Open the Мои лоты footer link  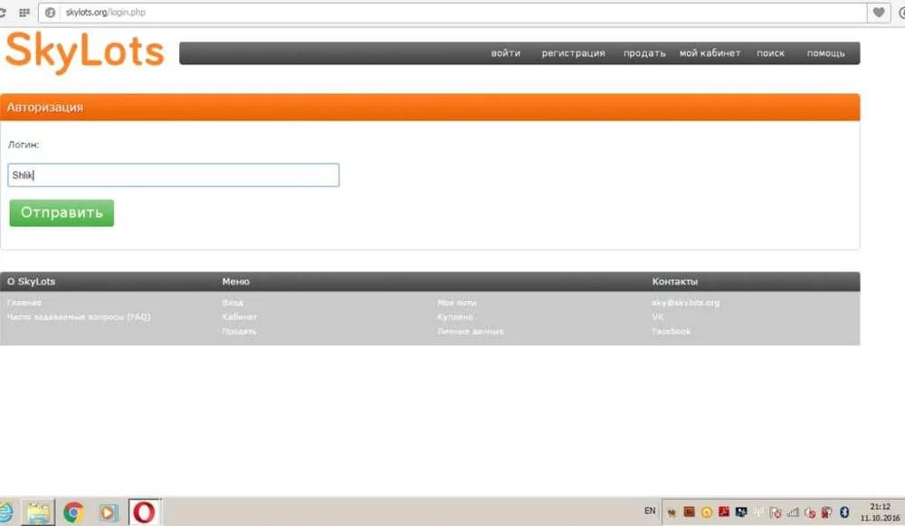coord(456,303)
